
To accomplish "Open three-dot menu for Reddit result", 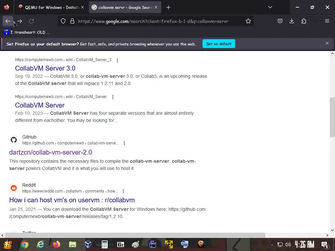I will pyautogui.click(x=123, y=191).
